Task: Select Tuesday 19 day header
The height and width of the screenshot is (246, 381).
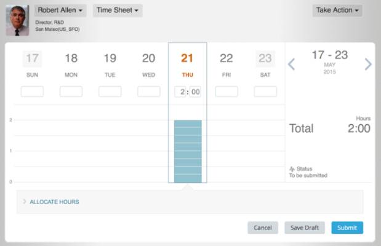Action: click(110, 64)
